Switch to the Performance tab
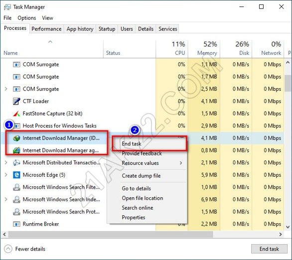 (46, 29)
